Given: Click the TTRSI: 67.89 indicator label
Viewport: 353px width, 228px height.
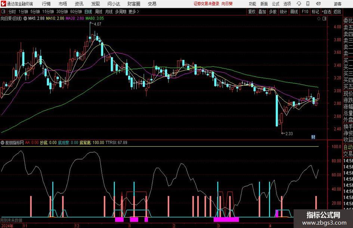Looking at the screenshot, I should click(x=117, y=143).
